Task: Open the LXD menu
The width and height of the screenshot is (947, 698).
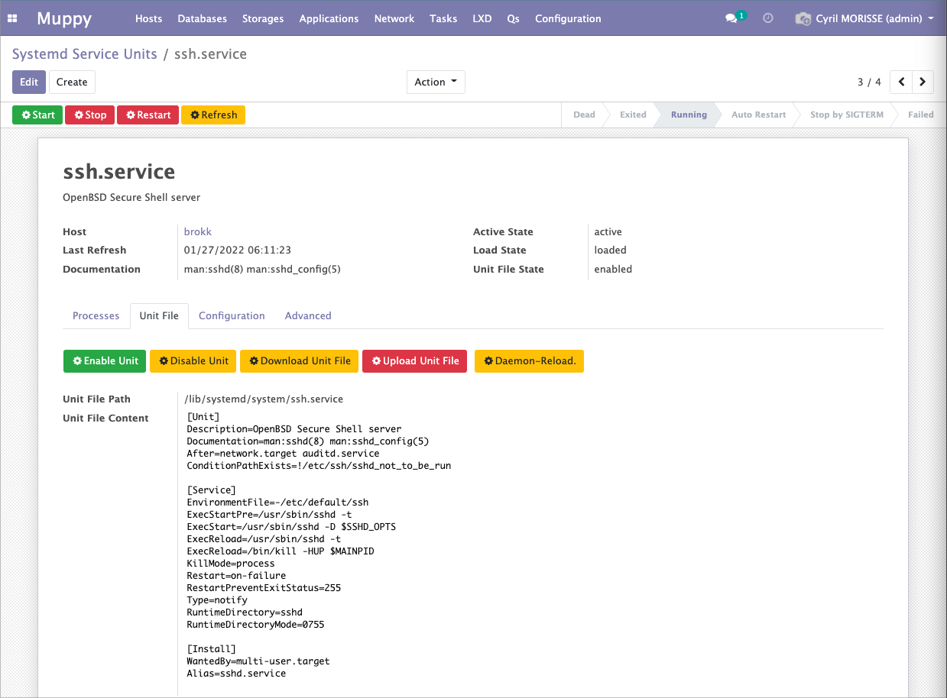Action: 482,18
